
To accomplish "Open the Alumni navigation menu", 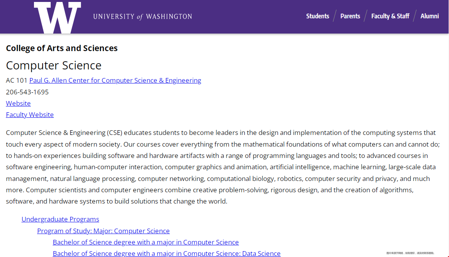I will [429, 16].
